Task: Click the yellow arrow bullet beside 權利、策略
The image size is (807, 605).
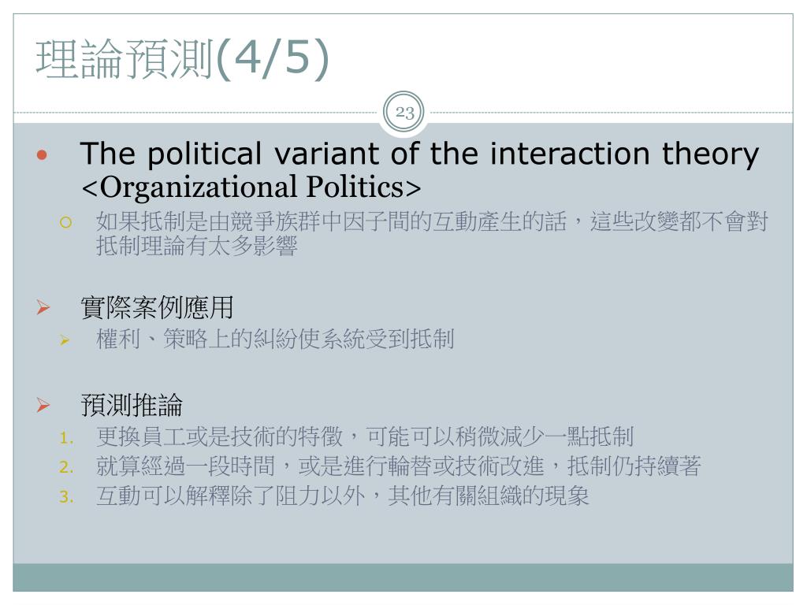Action: 65,340
